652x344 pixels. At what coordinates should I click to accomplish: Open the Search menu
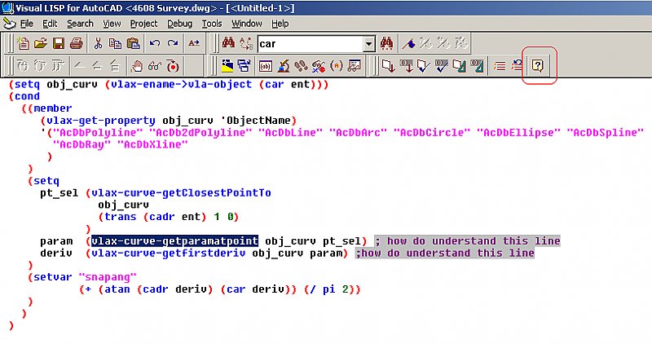(x=80, y=24)
